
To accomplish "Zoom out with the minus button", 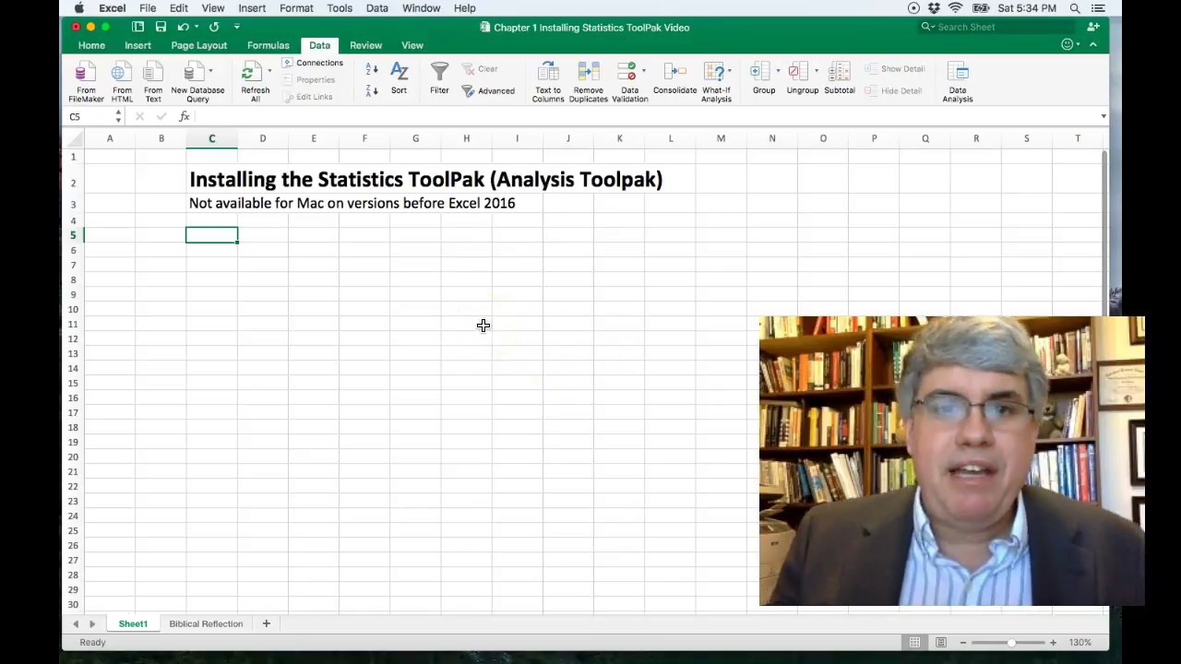I will pos(962,642).
